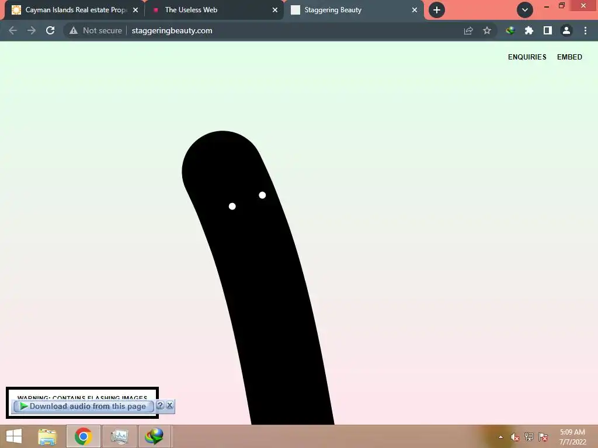The width and height of the screenshot is (598, 448).
Task: Open File Explorer from taskbar
Action: pos(47,436)
